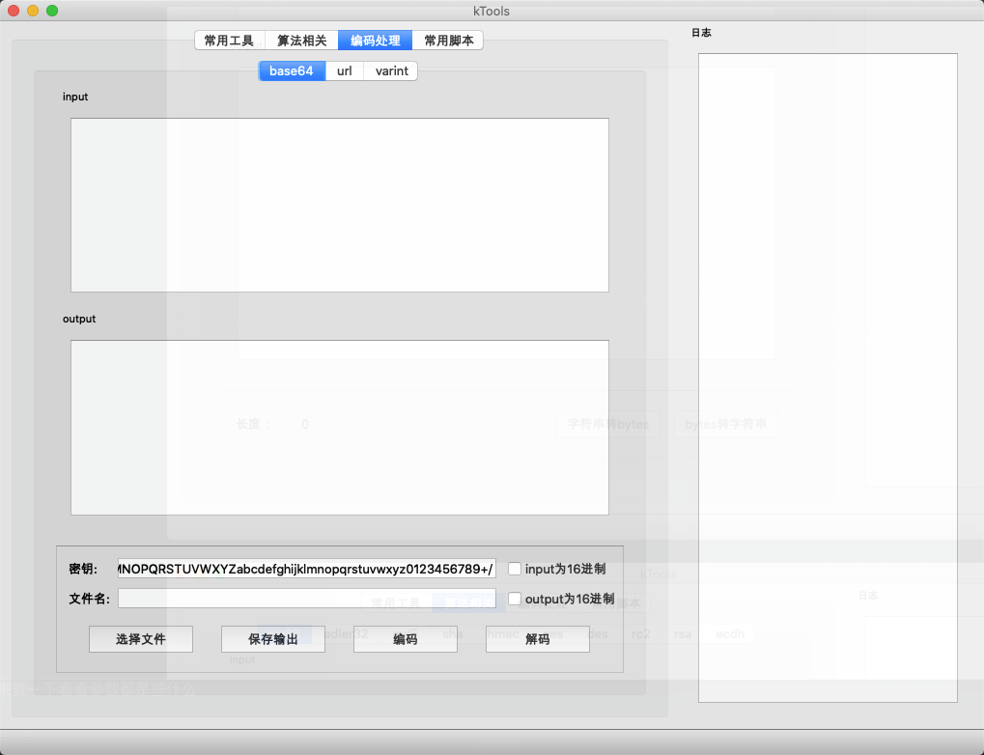
Task: Click the 密钥 key field
Action: click(x=307, y=569)
